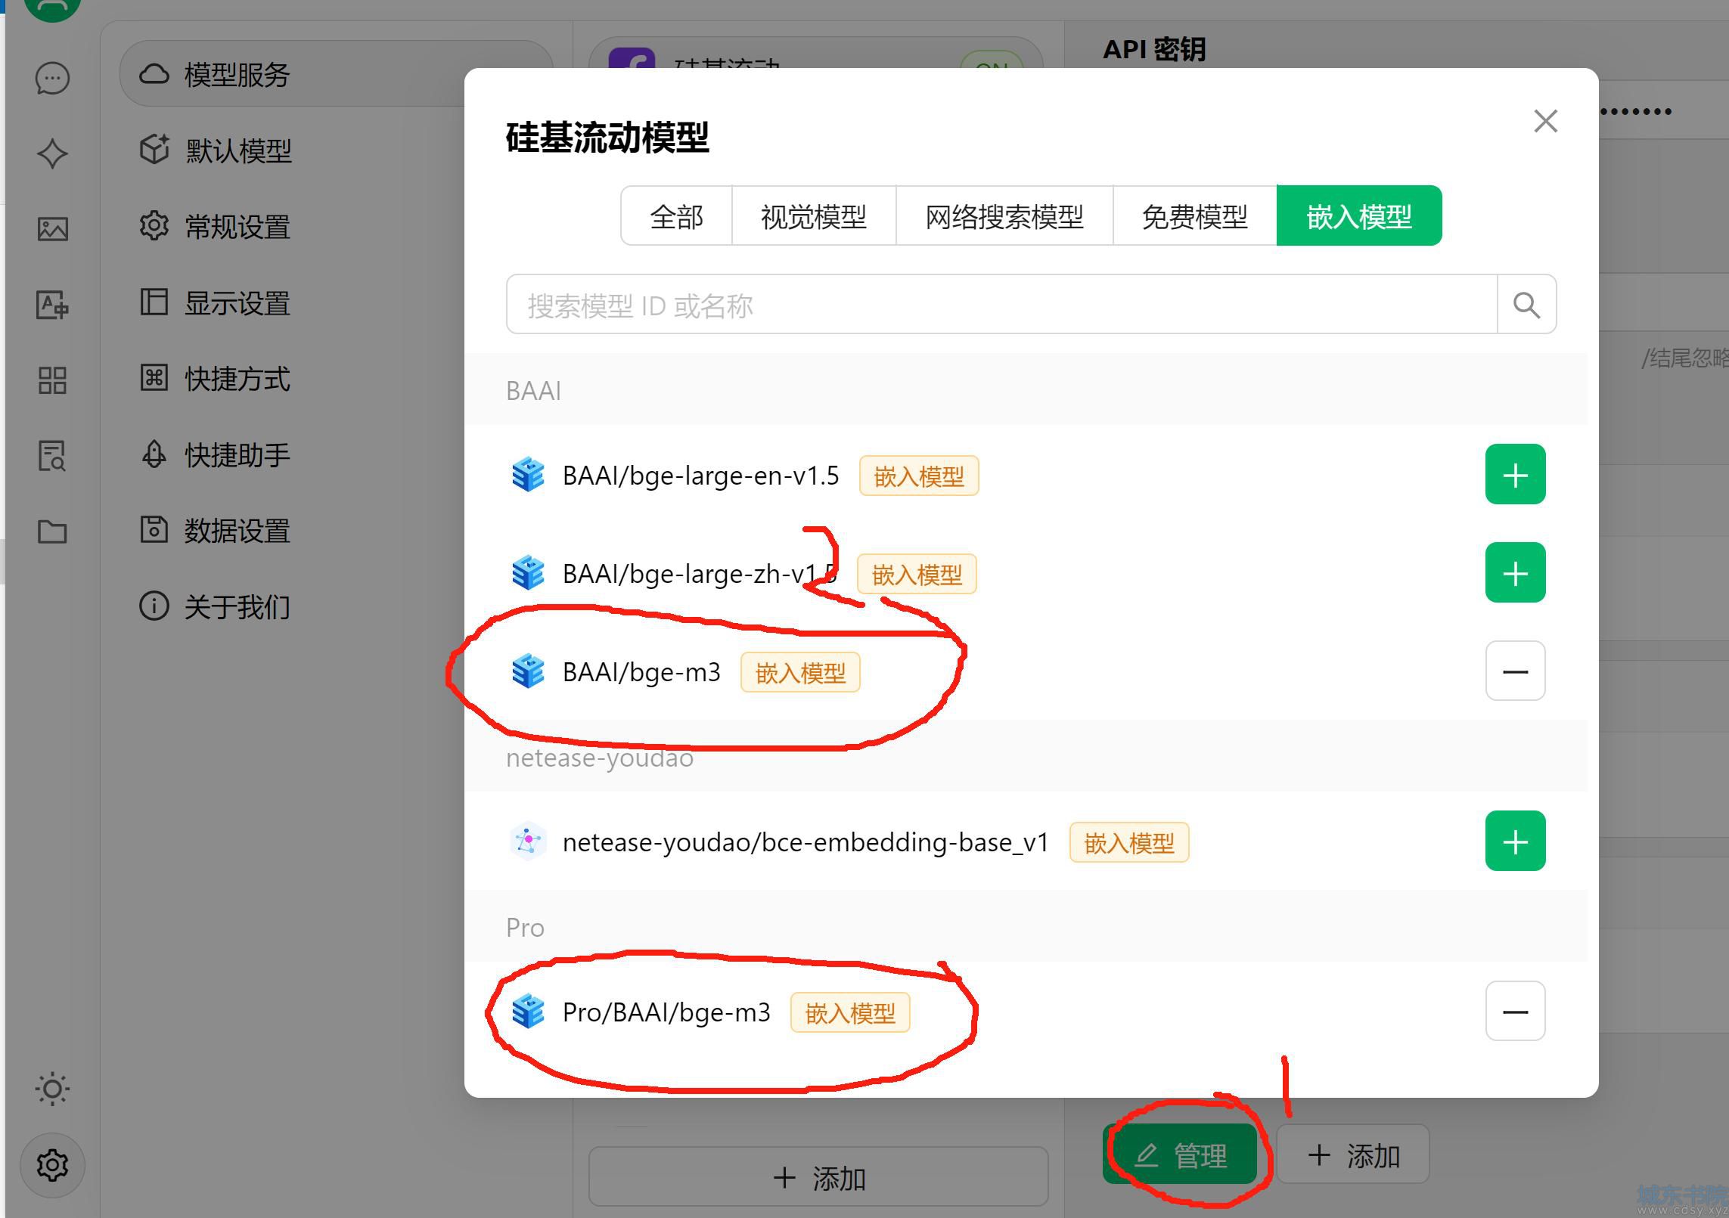
Task: Click the model name netease-youdao/bce-embedding-base_v1
Action: pos(806,841)
